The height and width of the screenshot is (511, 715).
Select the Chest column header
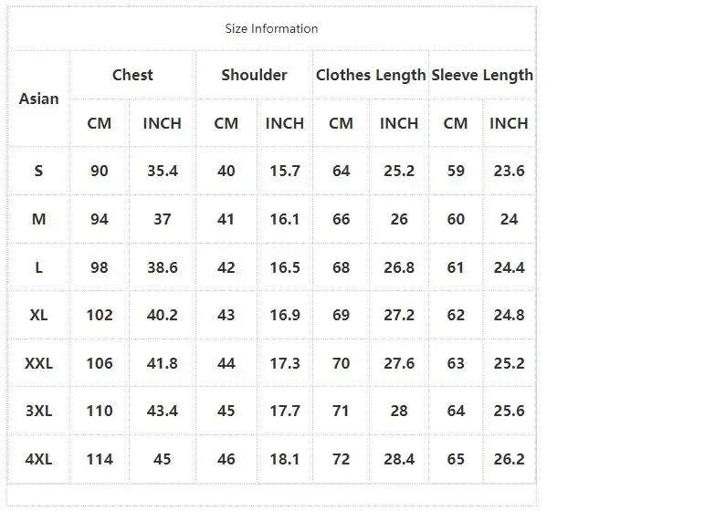pos(132,75)
